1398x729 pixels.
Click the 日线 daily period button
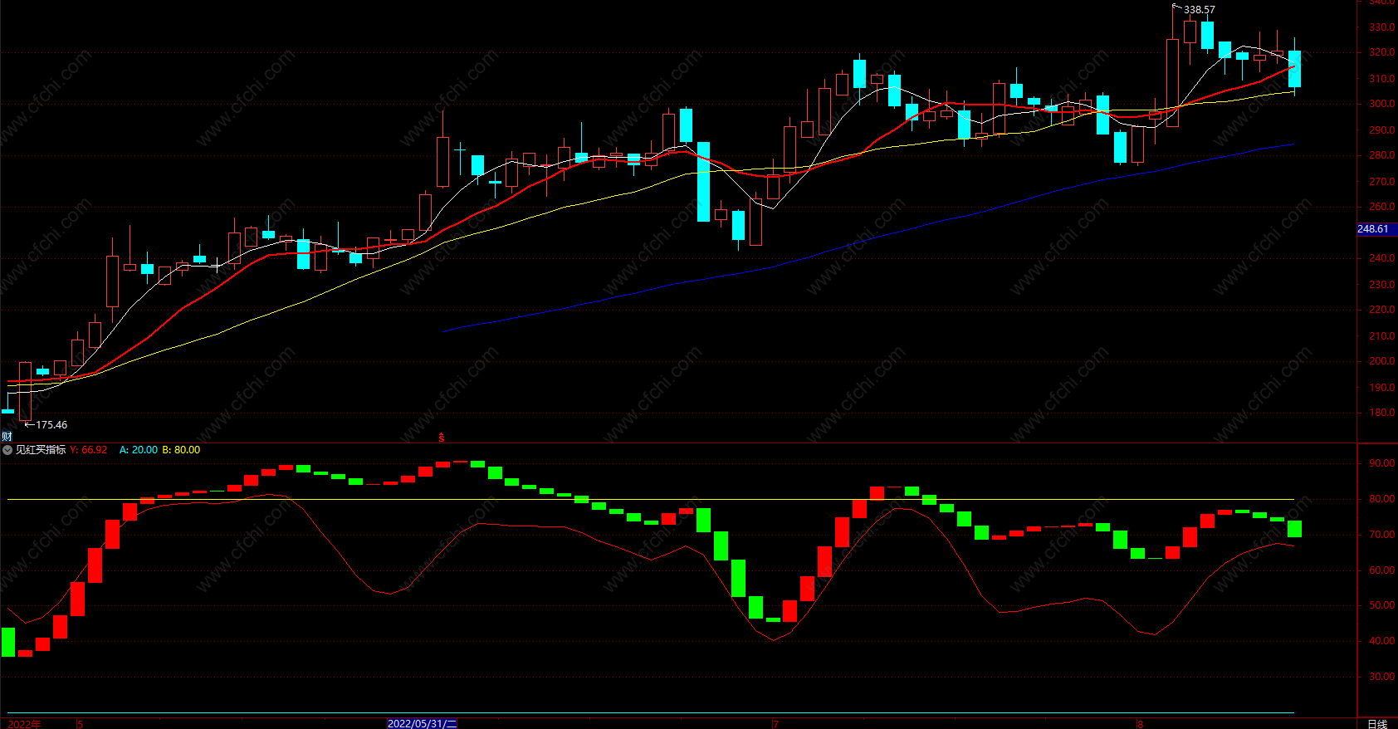click(1377, 723)
